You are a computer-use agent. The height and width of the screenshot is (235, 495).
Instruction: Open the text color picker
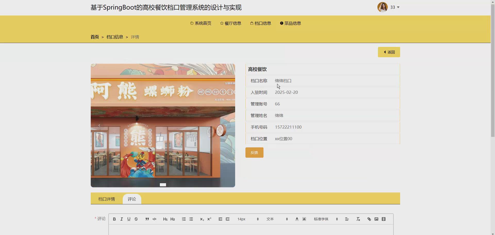click(x=297, y=219)
